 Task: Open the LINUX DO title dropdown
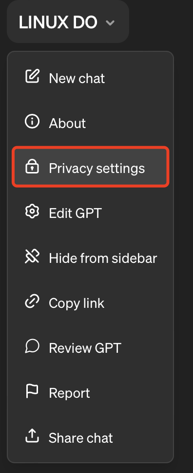tap(68, 21)
